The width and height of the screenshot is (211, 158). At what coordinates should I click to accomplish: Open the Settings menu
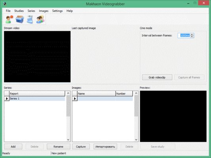(x=57, y=11)
